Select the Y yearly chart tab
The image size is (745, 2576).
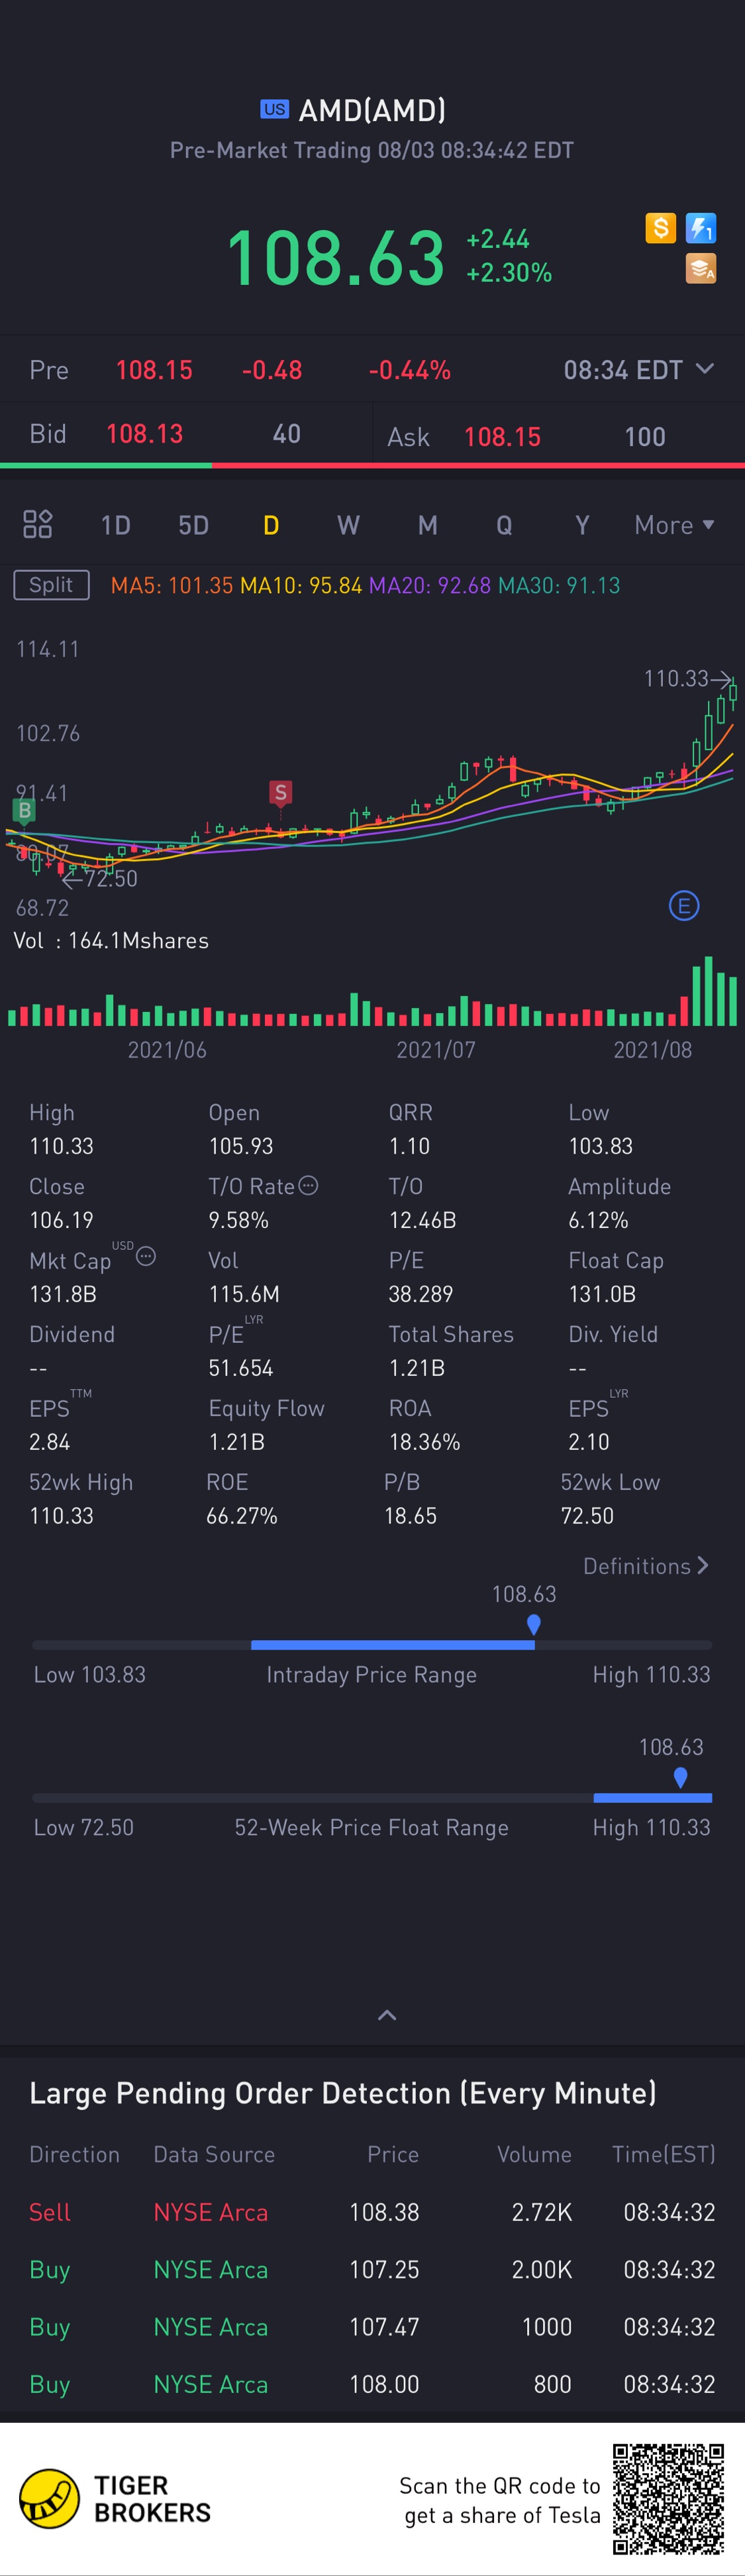(x=582, y=525)
